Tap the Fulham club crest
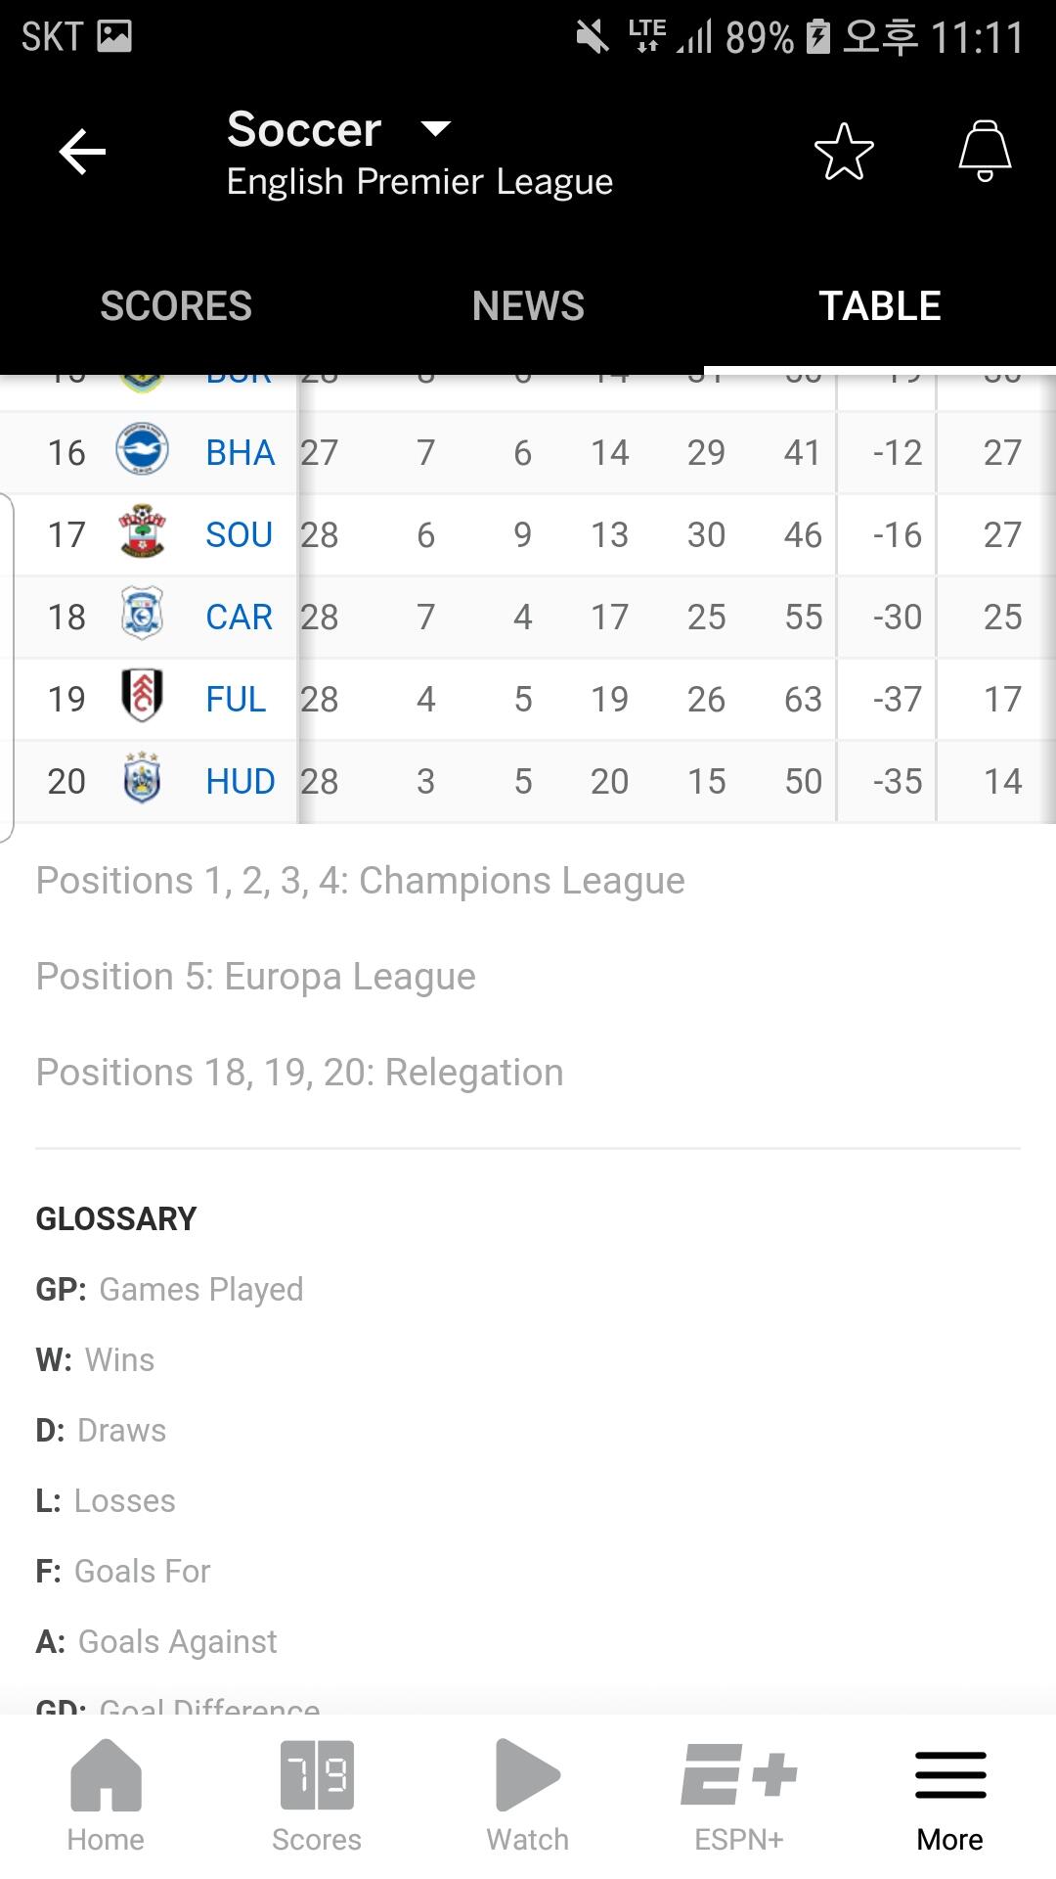Image resolution: width=1056 pixels, height=1879 pixels. coord(142,697)
